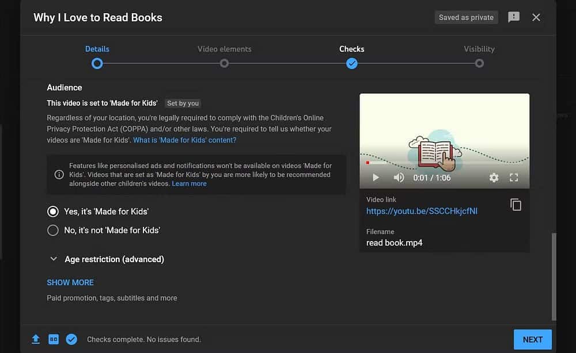576x353 pixels.
Task: Mute the video preview volume
Action: point(399,178)
